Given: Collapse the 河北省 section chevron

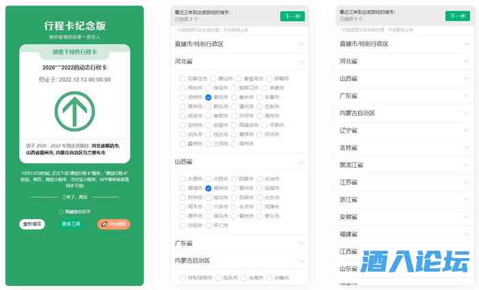Looking at the screenshot, I should 301,61.
